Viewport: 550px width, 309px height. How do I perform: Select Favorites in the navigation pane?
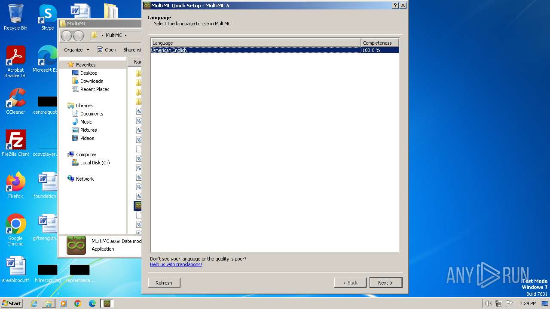[86, 65]
